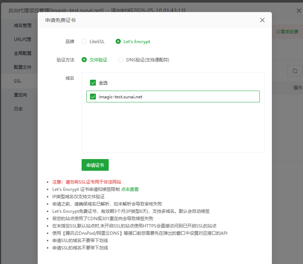Open the 点击查看 limits link
The image size is (303, 264).
(130, 189)
